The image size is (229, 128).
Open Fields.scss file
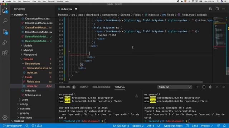[33, 81]
